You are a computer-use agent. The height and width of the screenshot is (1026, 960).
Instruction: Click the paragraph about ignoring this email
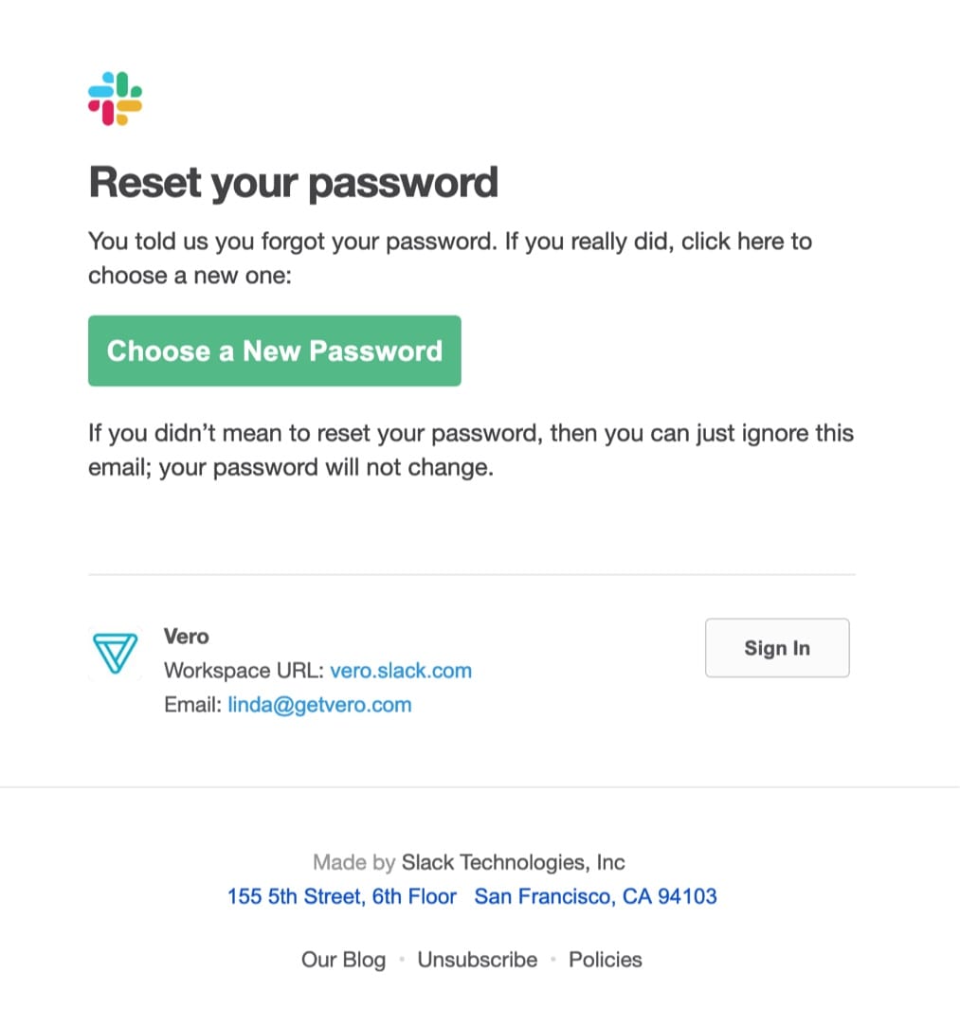click(470, 451)
